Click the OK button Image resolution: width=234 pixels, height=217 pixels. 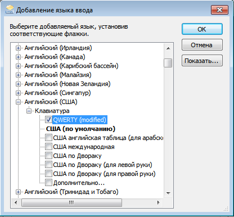(x=202, y=29)
